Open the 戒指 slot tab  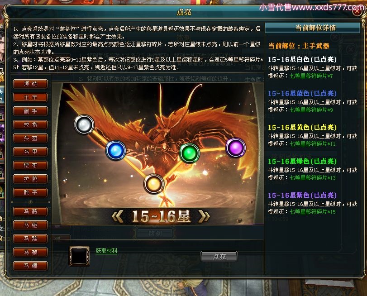pos(30,124)
